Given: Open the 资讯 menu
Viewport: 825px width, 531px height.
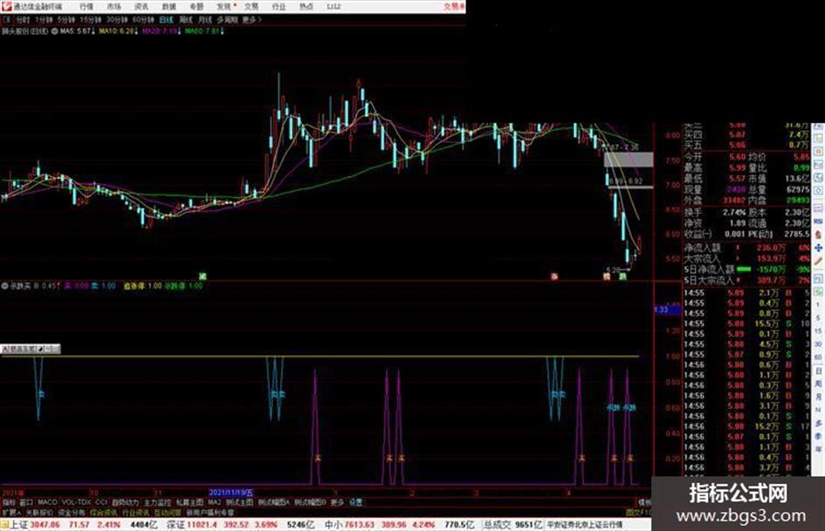Looking at the screenshot, I should [x=141, y=6].
